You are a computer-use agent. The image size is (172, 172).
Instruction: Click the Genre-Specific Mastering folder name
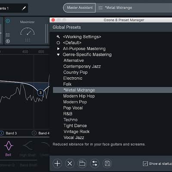tap(87, 55)
